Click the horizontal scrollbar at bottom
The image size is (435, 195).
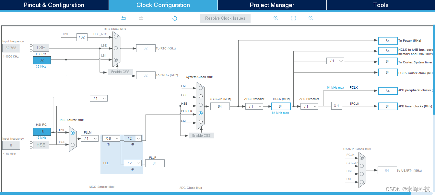click(206, 193)
